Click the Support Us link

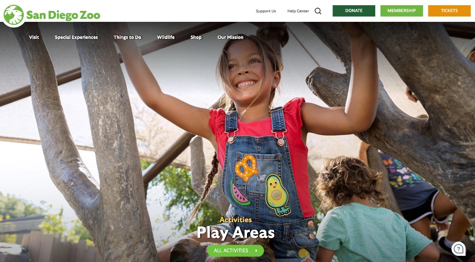pyautogui.click(x=266, y=11)
